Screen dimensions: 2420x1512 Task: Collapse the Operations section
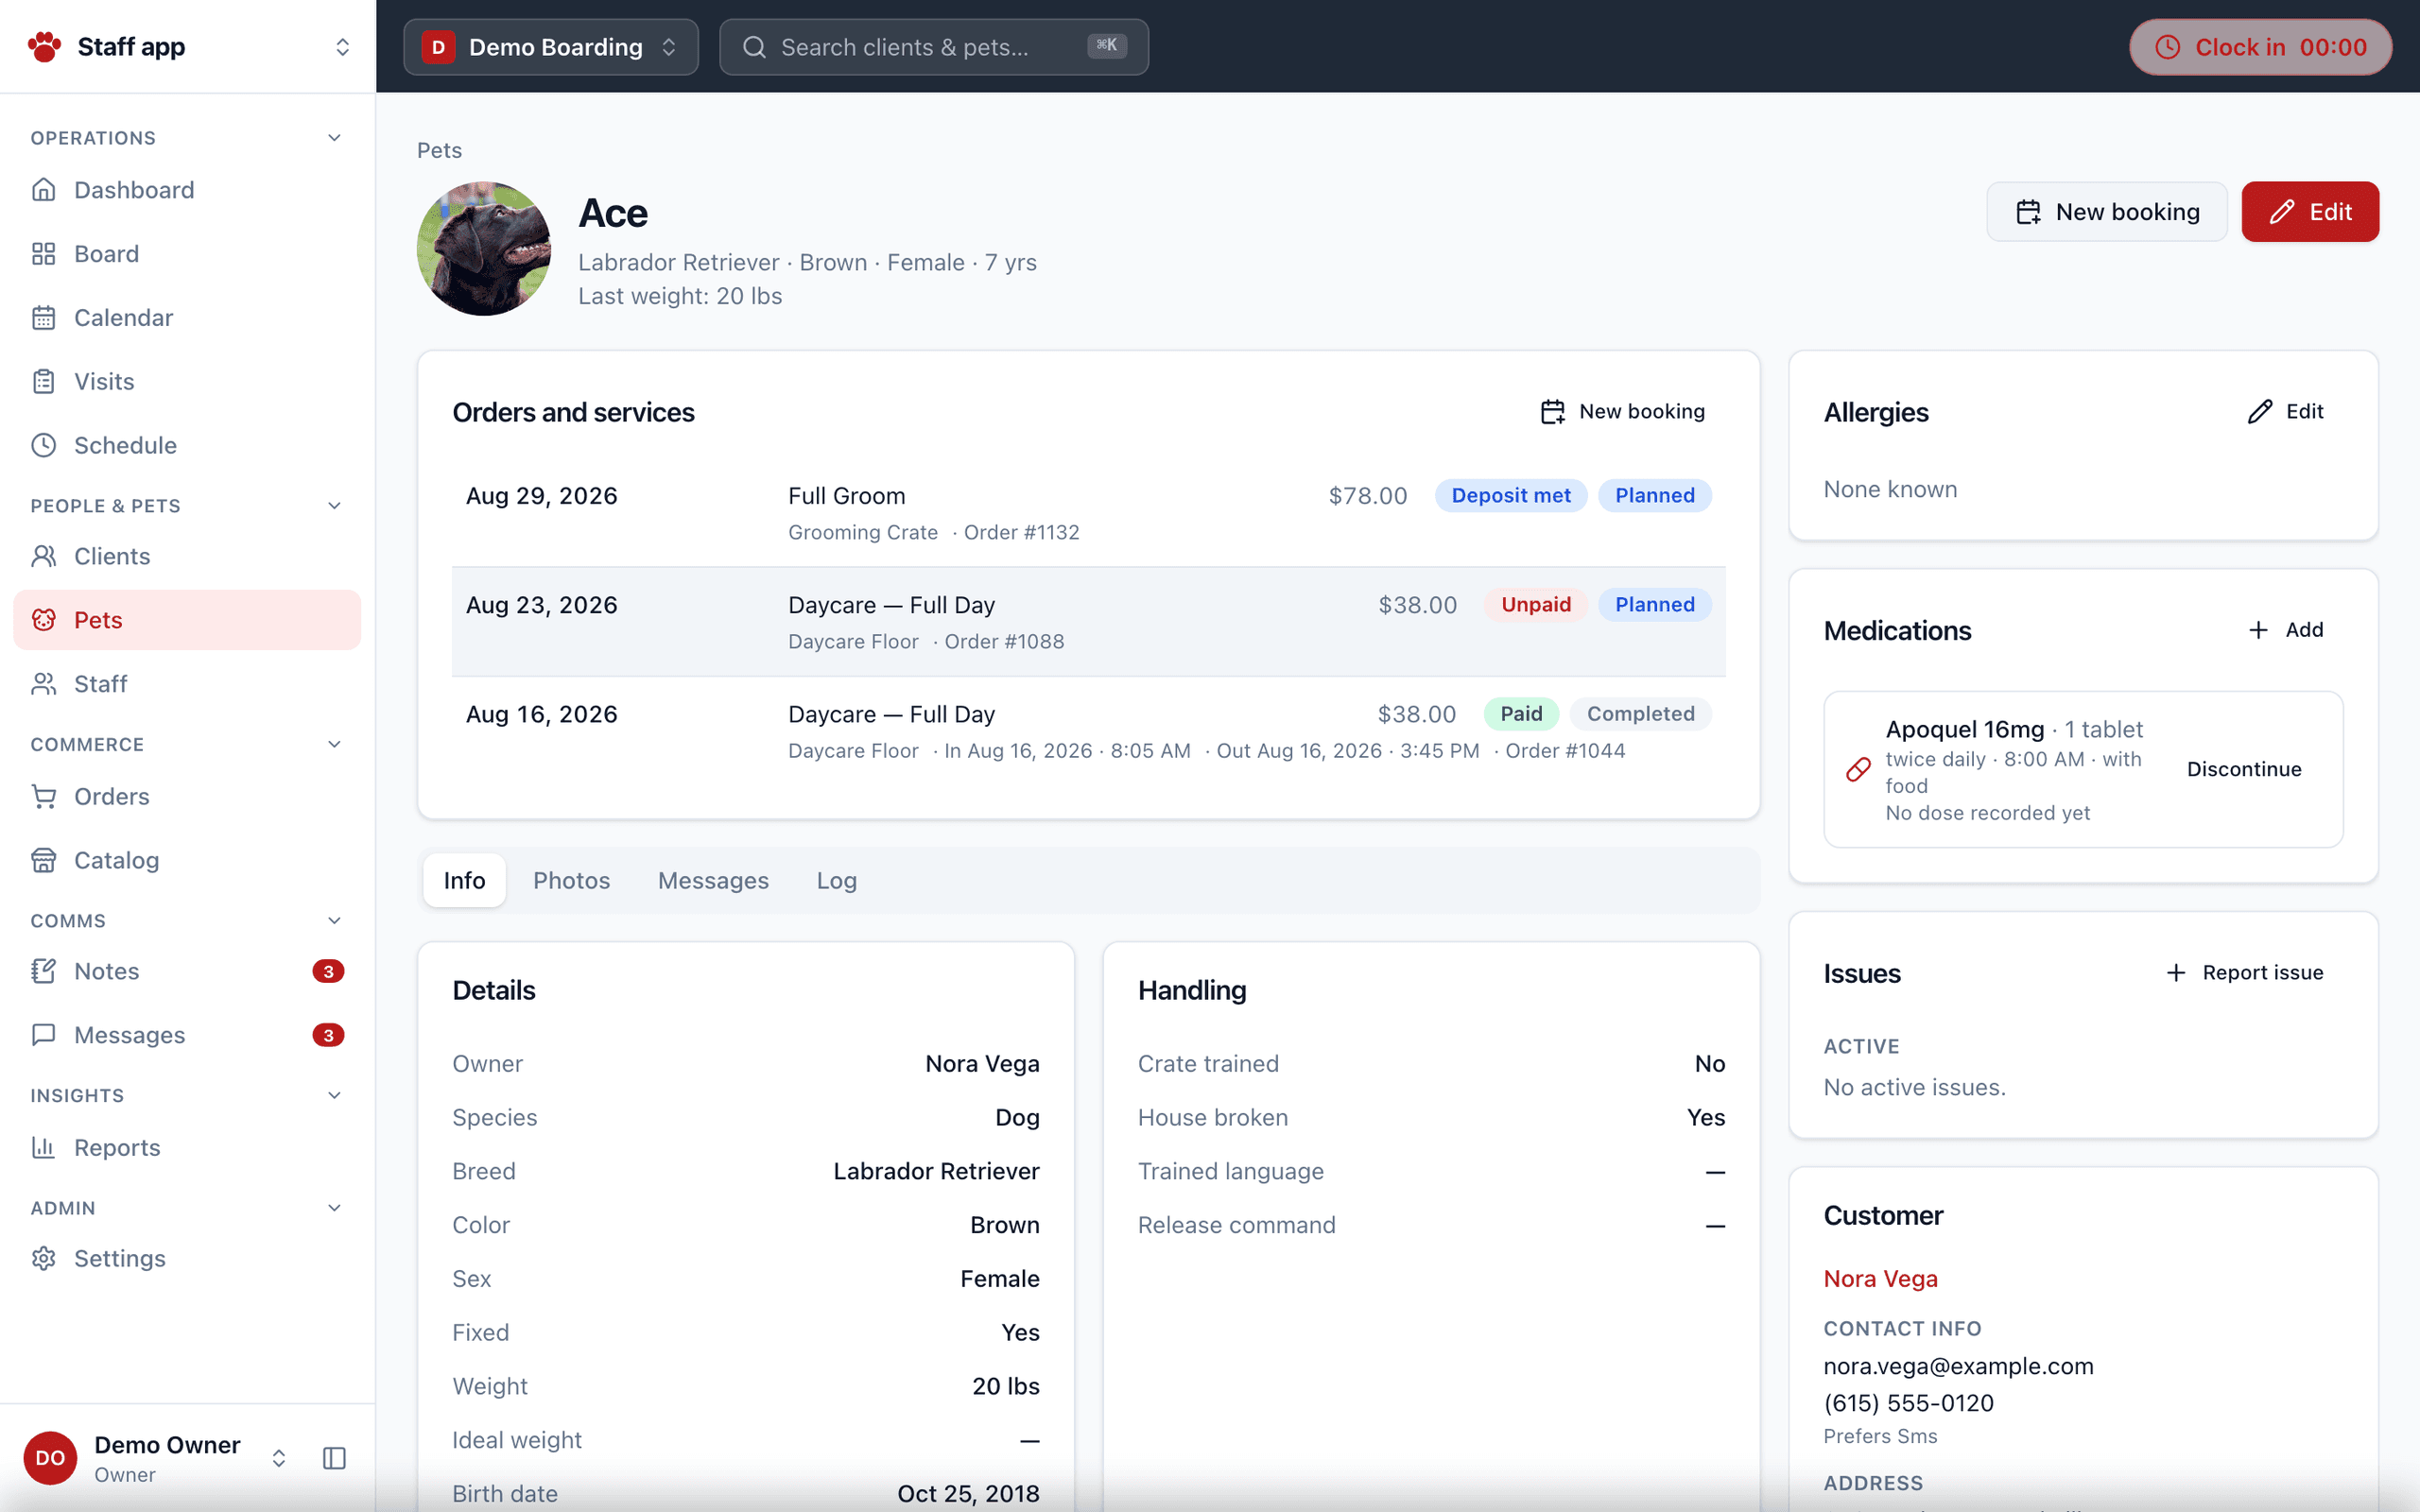pos(335,138)
